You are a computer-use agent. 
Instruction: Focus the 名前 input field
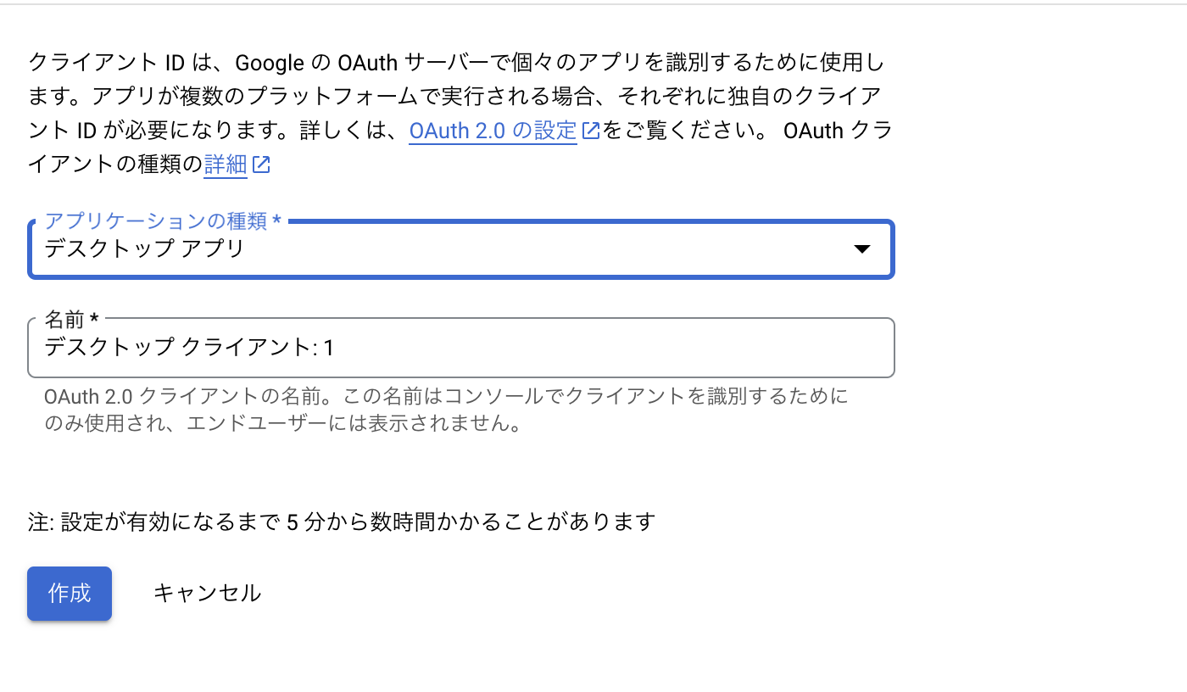tap(461, 348)
